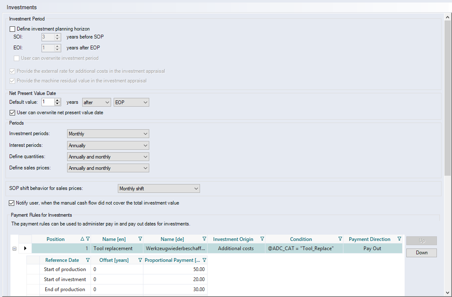Click Reference Date column filter icon
The image size is (452, 297).
88,260
